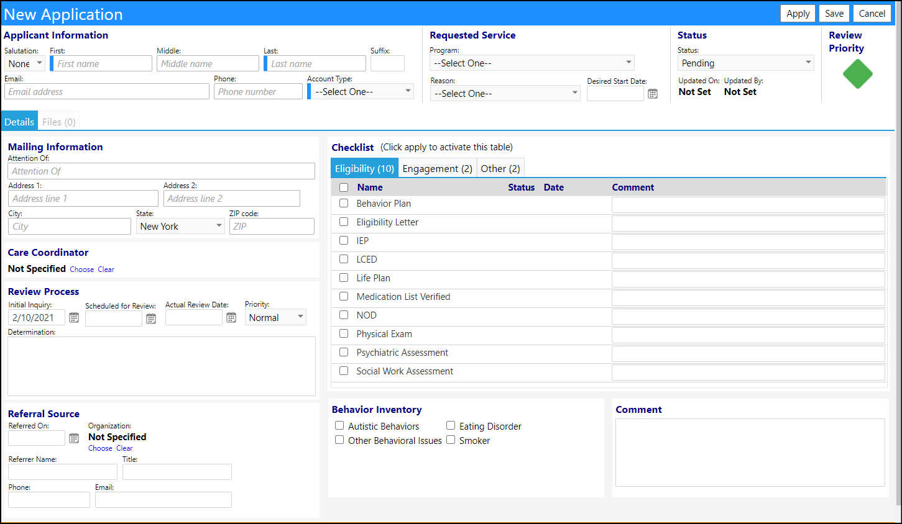Click the Attention Of field
The height and width of the screenshot is (524, 902).
162,171
